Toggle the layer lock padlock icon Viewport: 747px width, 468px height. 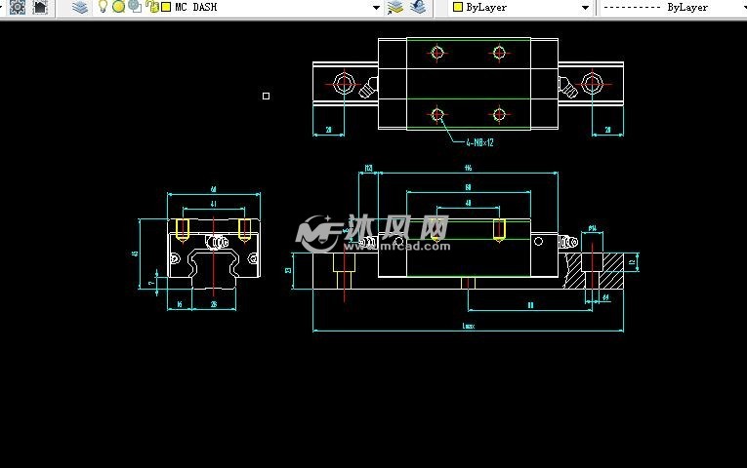(151, 7)
